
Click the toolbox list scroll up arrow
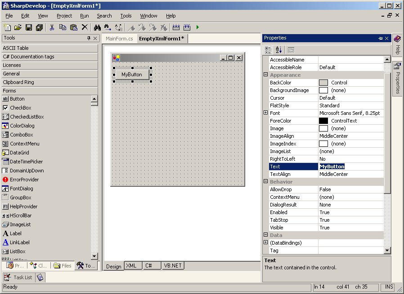click(x=94, y=99)
